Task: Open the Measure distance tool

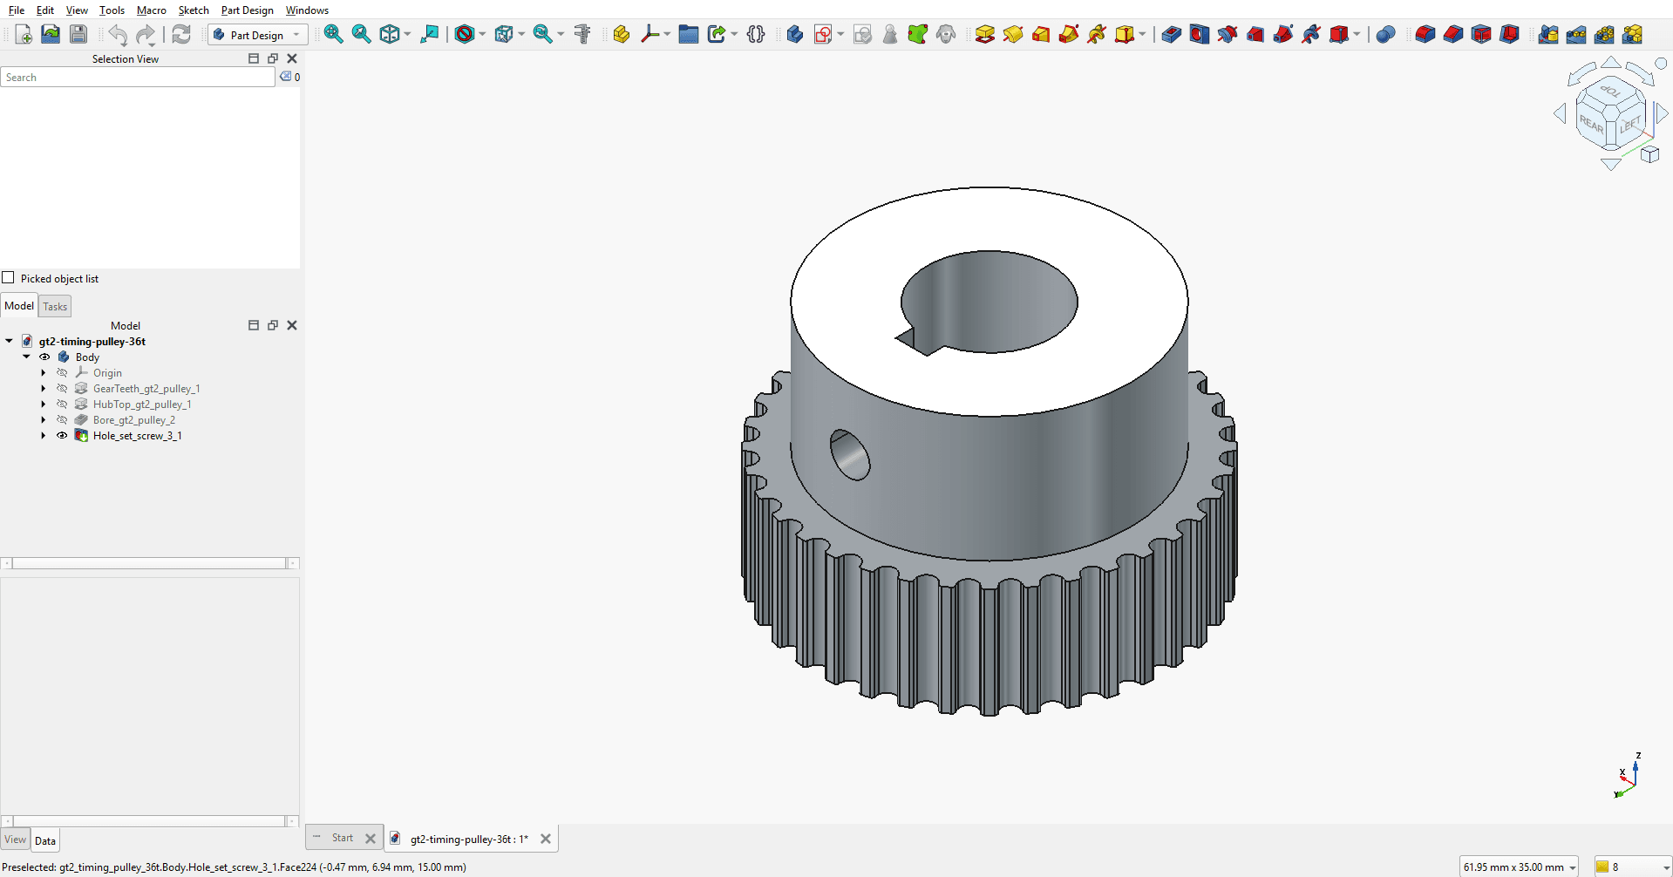Action: click(582, 34)
